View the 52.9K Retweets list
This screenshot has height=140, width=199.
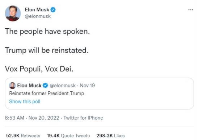23,136
